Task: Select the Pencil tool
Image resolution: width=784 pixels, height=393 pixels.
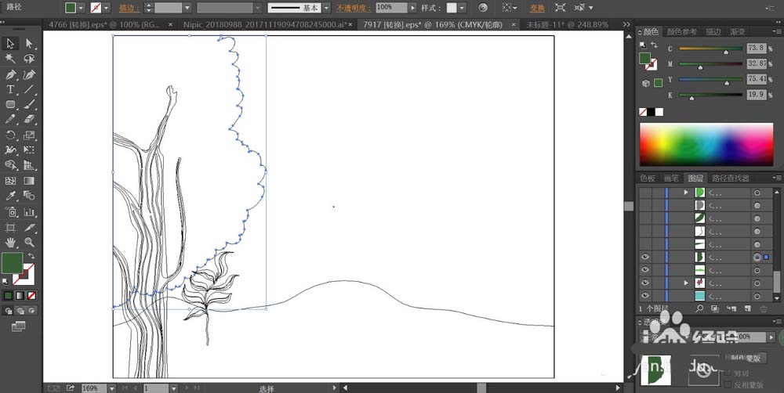Action: [x=9, y=120]
